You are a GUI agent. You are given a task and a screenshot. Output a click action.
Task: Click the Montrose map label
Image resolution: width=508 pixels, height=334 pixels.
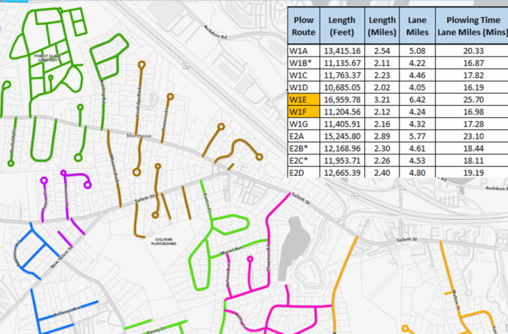point(139,135)
